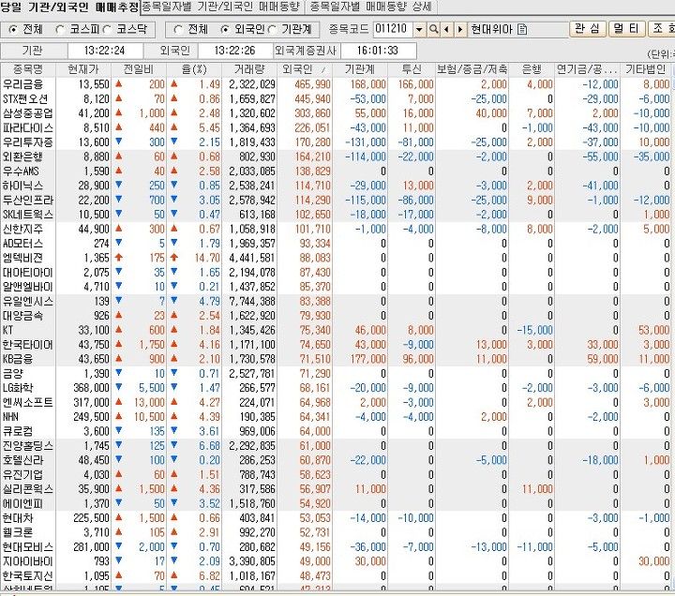Click the 외국인 value 465,990
This screenshot has height=596, width=675.
pos(313,84)
